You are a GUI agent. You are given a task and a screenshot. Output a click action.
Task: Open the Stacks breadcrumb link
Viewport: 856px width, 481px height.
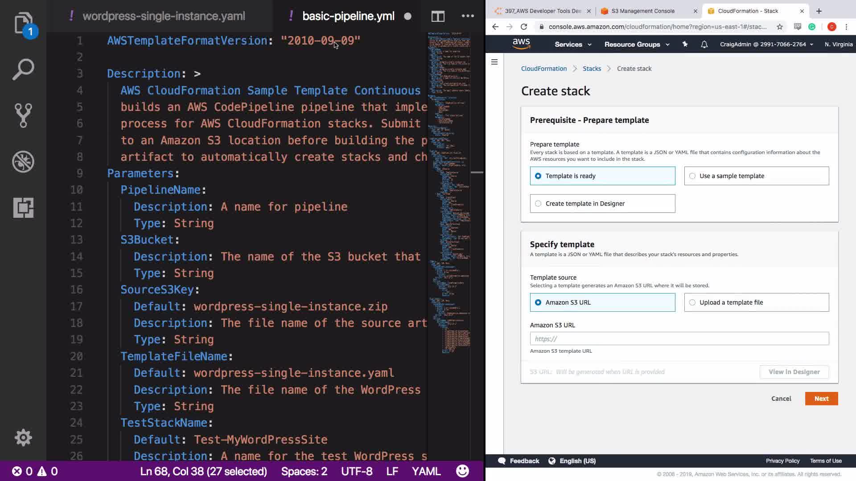(x=592, y=69)
